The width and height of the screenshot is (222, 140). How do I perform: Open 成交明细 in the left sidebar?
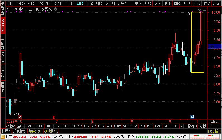[x=3, y=42]
